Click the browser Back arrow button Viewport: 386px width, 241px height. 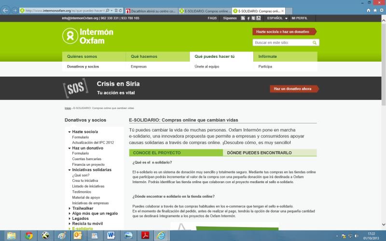[5, 11]
